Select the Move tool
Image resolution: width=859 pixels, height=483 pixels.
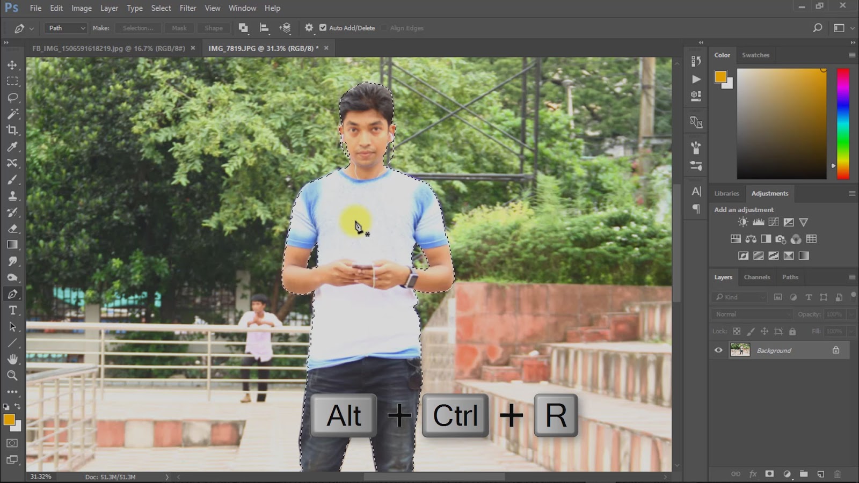pos(13,64)
